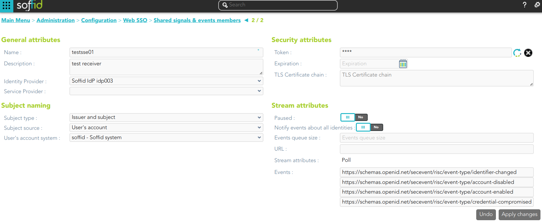Image resolution: width=542 pixels, height=222 pixels.
Task: Click the Soffid logo
Action: tap(29, 5)
